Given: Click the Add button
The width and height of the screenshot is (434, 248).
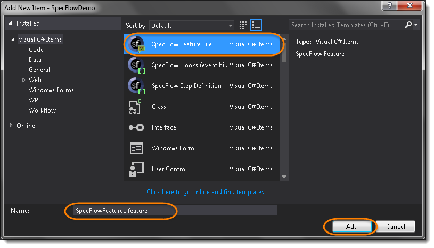Looking at the screenshot, I should click(352, 226).
